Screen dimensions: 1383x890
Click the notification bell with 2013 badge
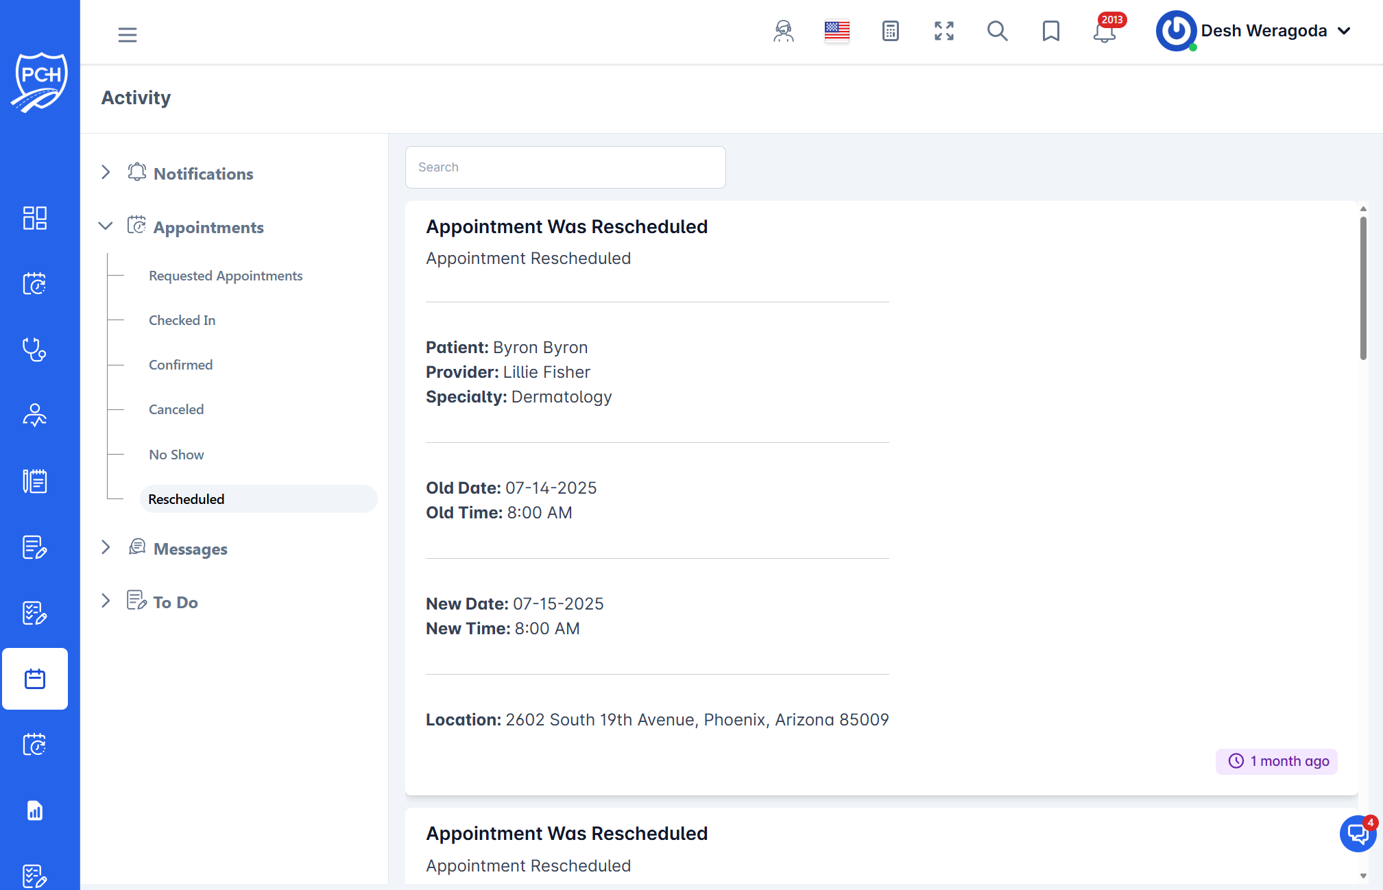tap(1104, 32)
